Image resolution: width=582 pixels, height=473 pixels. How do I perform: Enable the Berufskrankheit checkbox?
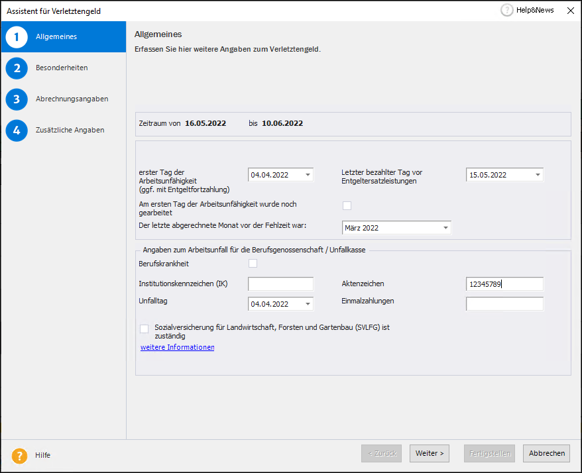(x=253, y=264)
